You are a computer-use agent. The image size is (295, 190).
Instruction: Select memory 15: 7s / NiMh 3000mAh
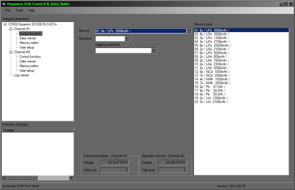click(241, 83)
